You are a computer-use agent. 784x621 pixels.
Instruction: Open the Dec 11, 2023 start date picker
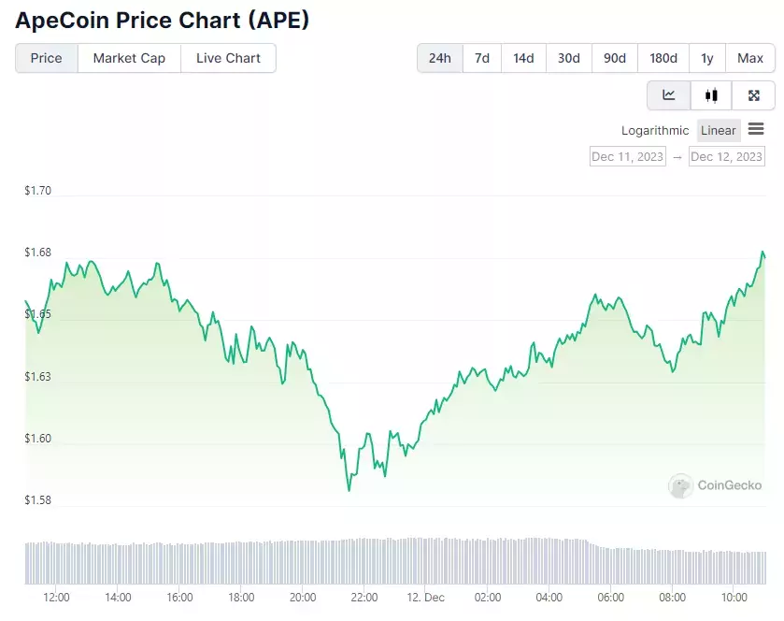point(628,156)
